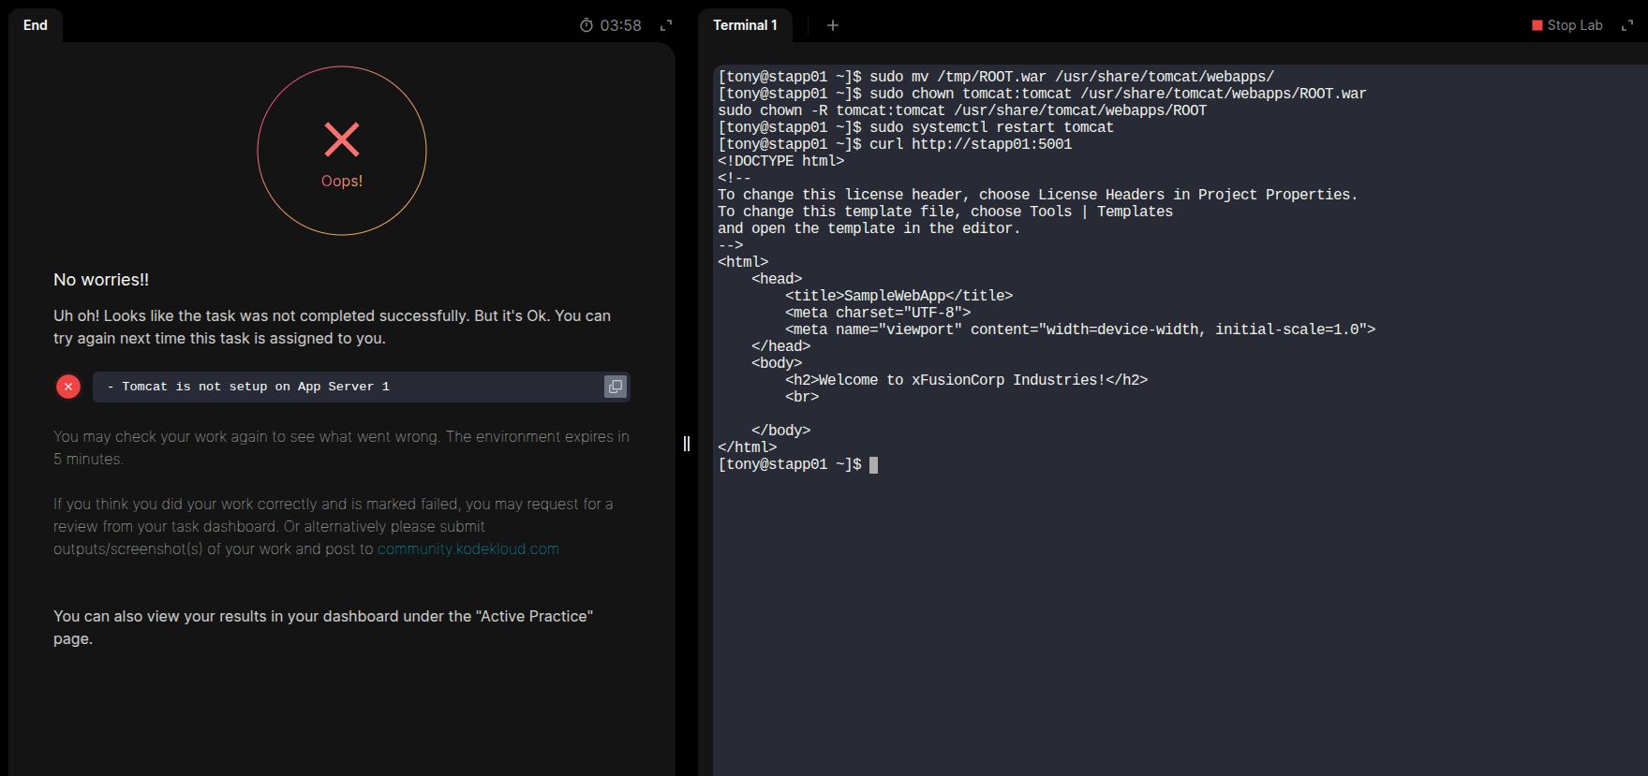
Task: Click the timer clock icon
Action: pos(586,25)
